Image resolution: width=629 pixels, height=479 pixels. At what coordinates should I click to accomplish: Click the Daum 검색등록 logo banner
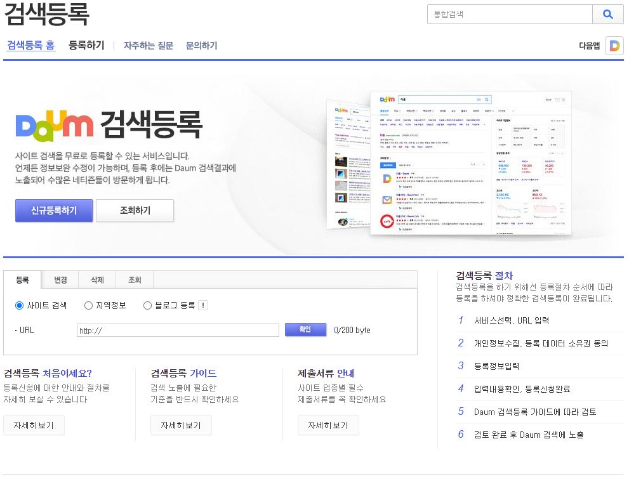(x=109, y=124)
